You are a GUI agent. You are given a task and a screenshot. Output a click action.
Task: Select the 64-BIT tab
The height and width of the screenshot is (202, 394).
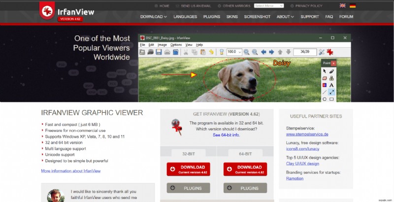point(245,154)
